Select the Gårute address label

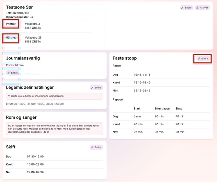(x=11, y=38)
